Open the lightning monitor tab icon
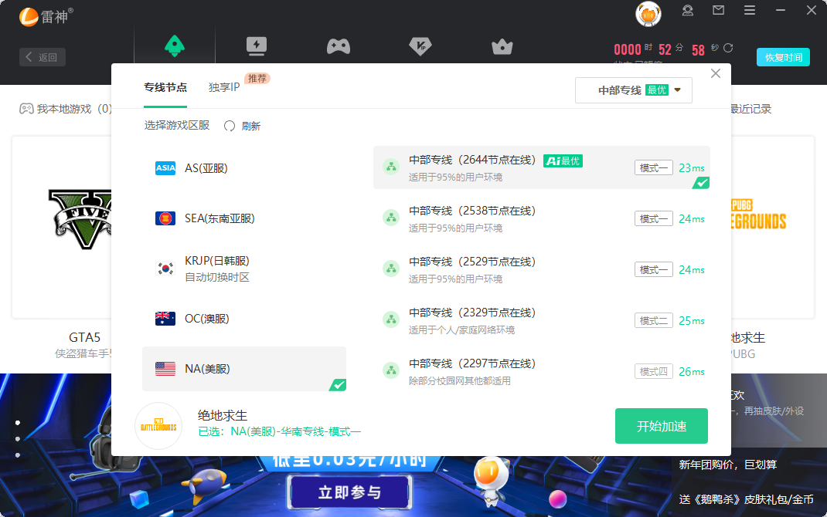The image size is (827, 517). coord(257,46)
